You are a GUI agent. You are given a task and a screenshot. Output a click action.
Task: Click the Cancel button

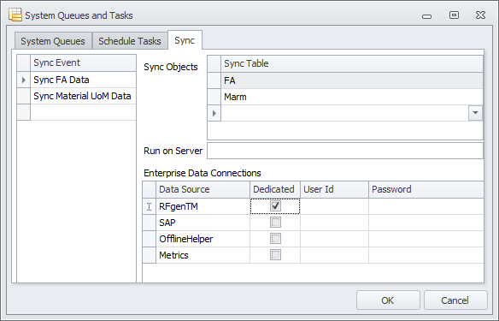coord(455,300)
